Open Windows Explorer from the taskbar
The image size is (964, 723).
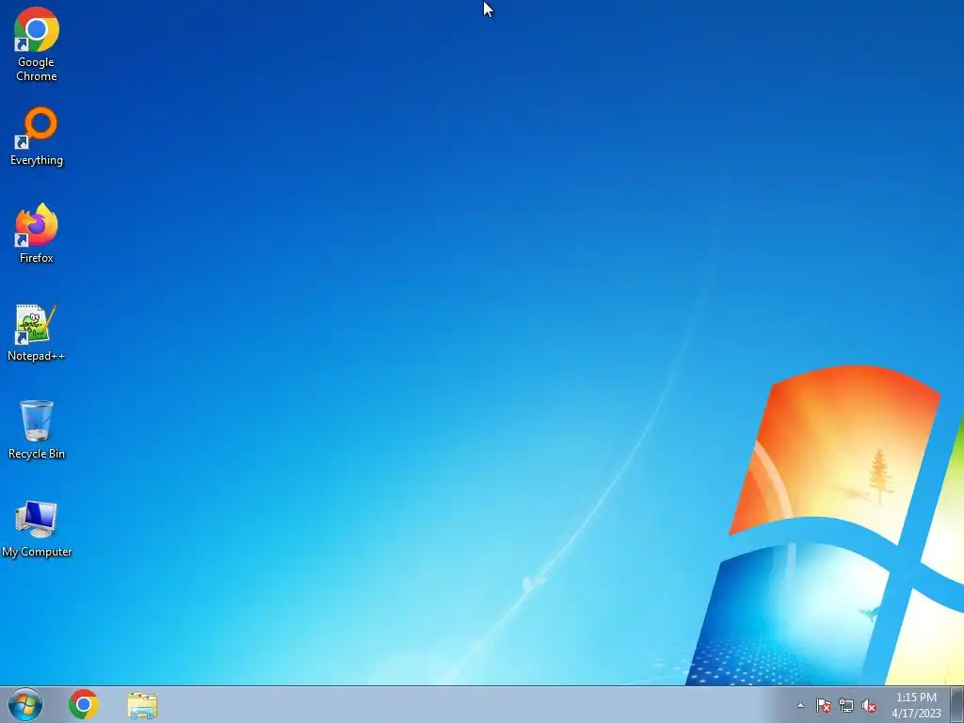142,705
